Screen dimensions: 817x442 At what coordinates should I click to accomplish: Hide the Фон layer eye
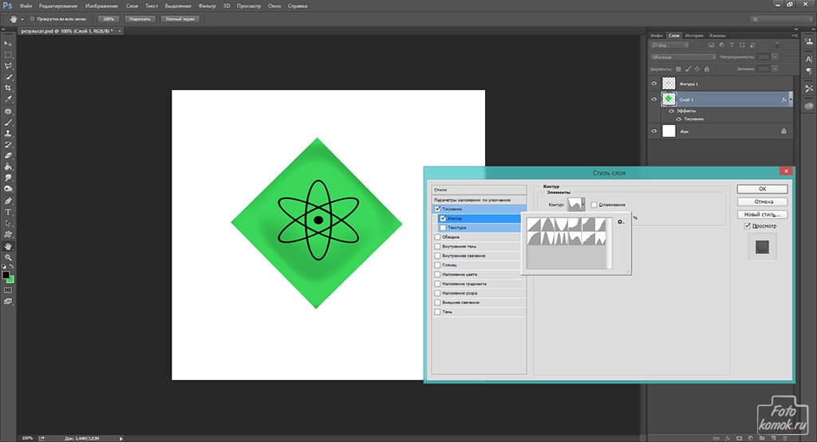(x=654, y=131)
